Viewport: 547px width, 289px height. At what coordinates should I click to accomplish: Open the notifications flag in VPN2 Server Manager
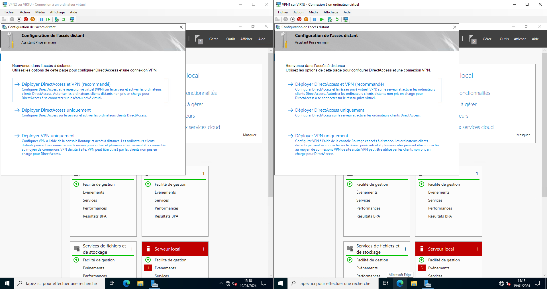click(x=199, y=39)
